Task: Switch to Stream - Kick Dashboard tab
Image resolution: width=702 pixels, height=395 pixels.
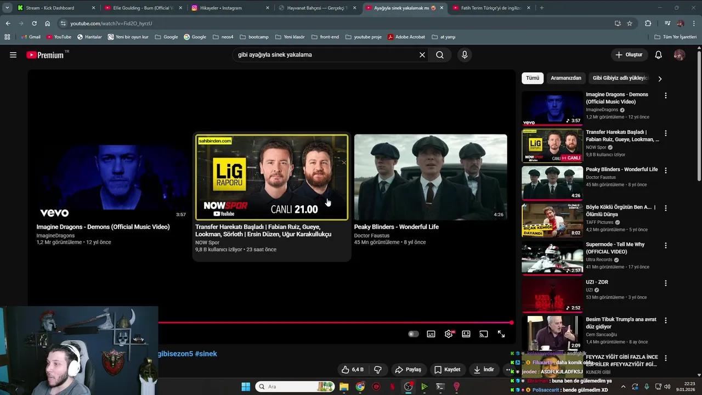Action: 56,8
